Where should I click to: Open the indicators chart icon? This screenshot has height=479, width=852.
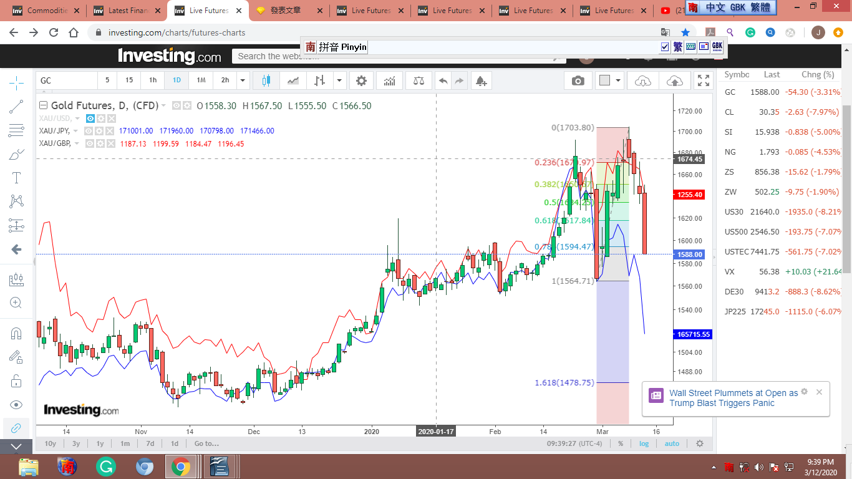(x=389, y=80)
